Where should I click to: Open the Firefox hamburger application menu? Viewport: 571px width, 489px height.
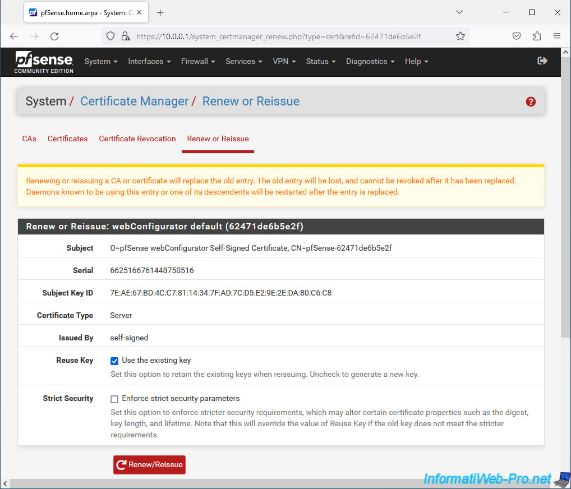pos(557,36)
